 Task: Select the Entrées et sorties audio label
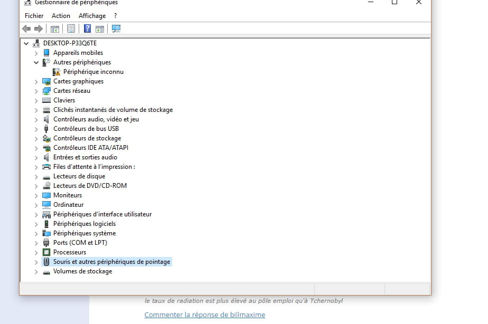[85, 157]
